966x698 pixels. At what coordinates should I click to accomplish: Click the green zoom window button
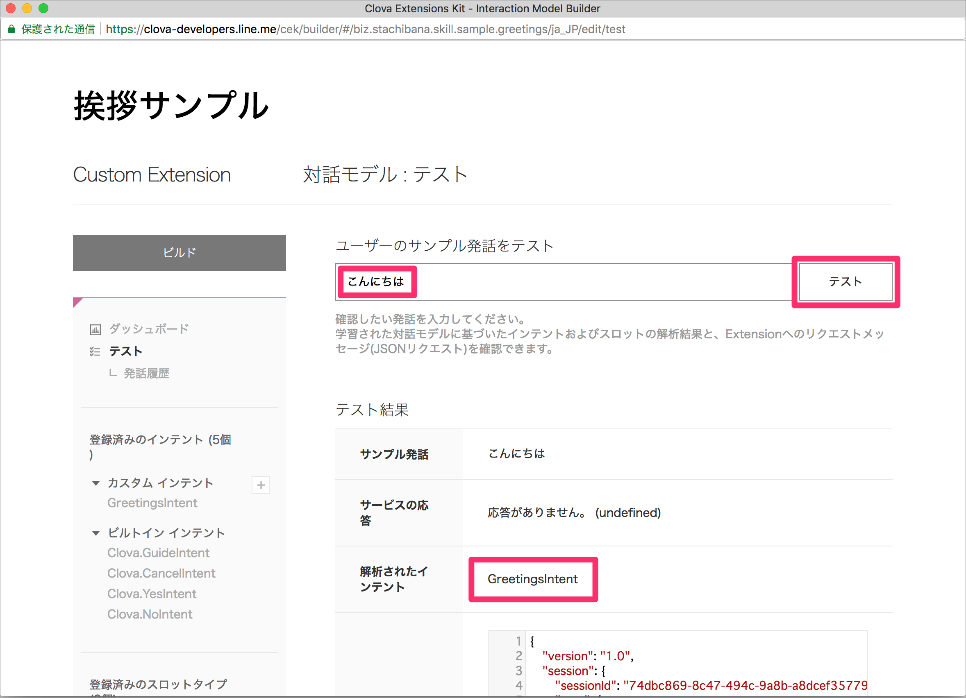(x=43, y=8)
